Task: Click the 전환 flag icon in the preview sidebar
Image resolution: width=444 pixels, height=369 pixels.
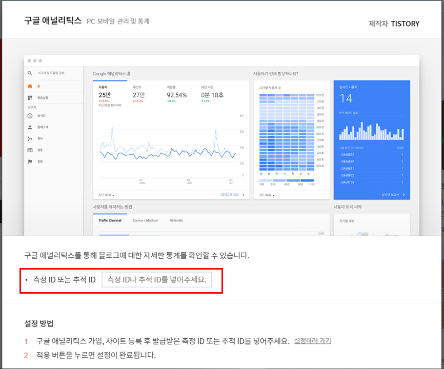Action: (30, 161)
